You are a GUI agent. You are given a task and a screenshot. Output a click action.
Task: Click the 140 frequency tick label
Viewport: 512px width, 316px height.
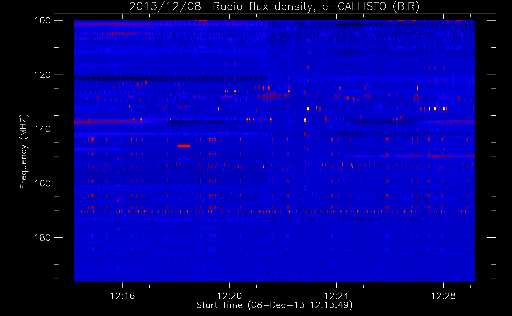(x=42, y=129)
